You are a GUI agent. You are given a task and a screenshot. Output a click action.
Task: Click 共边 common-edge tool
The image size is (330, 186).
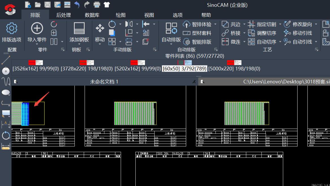(x=231, y=24)
